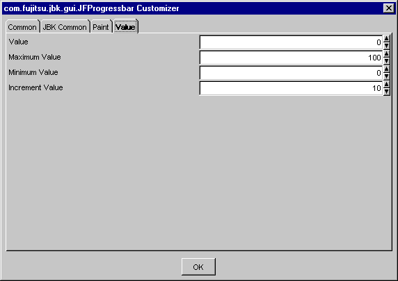Open the JBK Common tab
398x281 pixels.
(65, 27)
